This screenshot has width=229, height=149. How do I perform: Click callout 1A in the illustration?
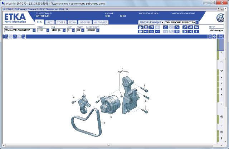pyautogui.click(x=120, y=73)
